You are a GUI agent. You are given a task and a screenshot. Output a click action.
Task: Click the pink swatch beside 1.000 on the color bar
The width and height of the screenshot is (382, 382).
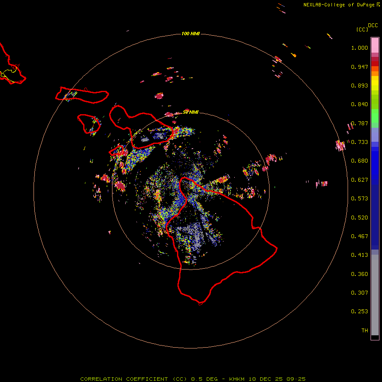[375, 45]
